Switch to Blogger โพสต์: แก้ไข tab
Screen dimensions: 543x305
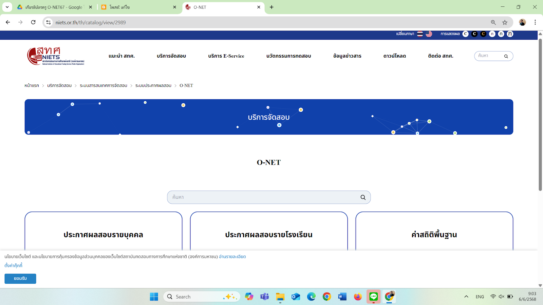(139, 7)
